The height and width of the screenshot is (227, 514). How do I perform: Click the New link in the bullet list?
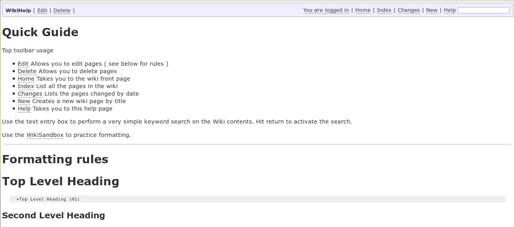tap(23, 101)
